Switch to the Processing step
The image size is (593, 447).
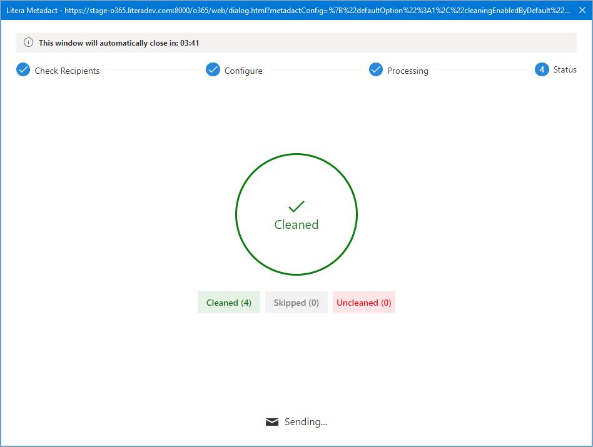coord(407,70)
